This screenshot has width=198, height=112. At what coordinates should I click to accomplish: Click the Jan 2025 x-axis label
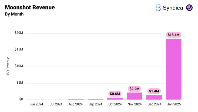173,104
